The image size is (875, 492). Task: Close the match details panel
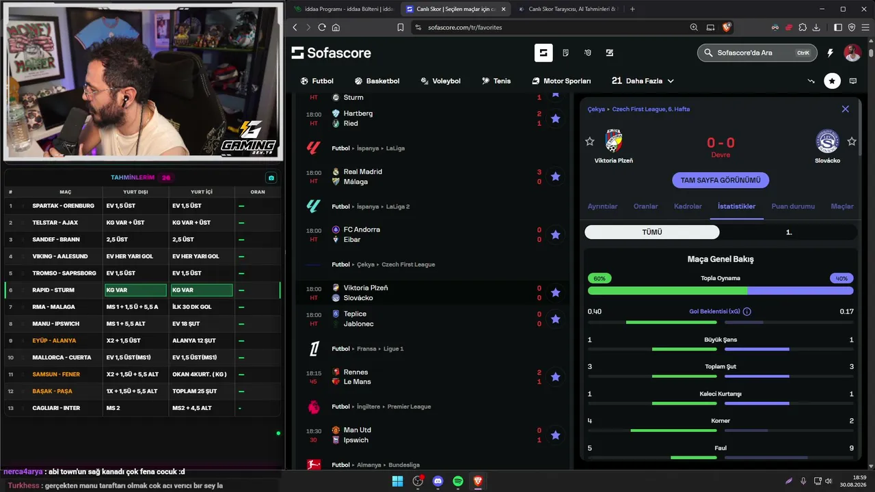tap(846, 109)
